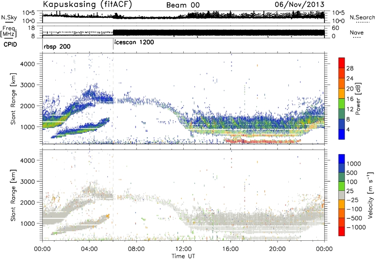The height and width of the screenshot is (259, 375).
Task: Click the '1000' range tick on the velocity panel
Action: 27,223
